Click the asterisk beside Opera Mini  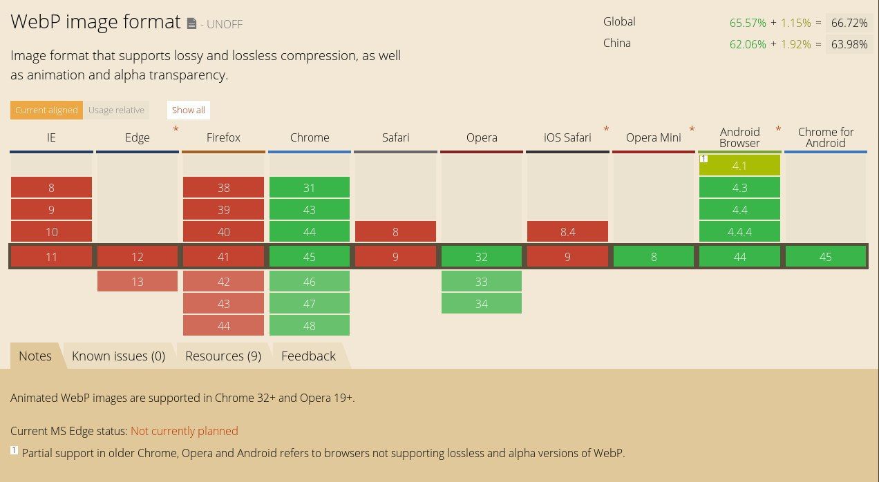[x=692, y=130]
